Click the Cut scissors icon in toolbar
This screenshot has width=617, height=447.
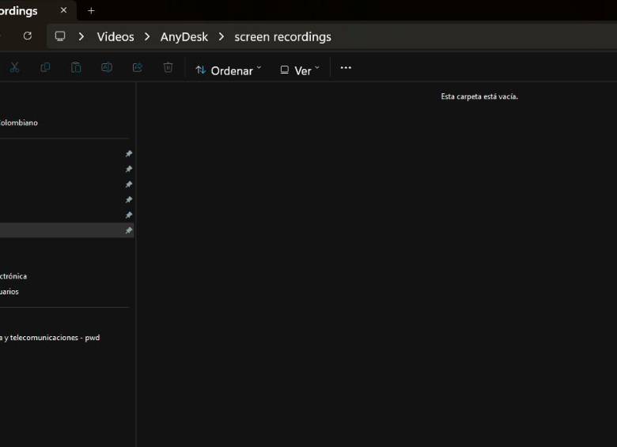(14, 68)
